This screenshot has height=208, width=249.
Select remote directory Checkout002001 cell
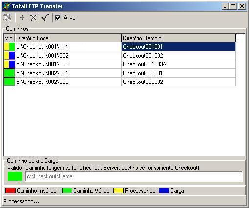click(179, 73)
